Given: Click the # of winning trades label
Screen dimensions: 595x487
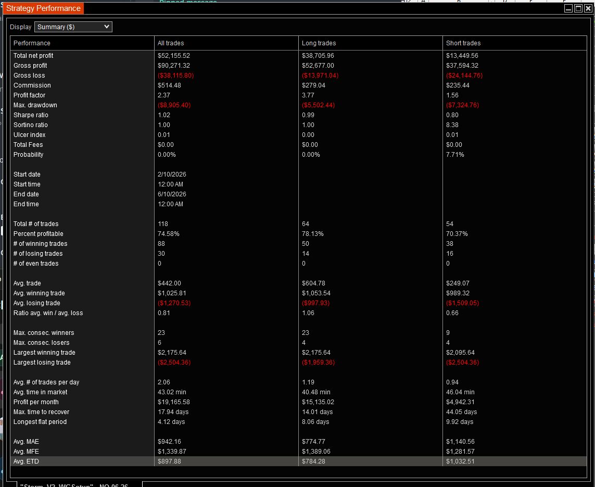Looking at the screenshot, I should [x=40, y=244].
